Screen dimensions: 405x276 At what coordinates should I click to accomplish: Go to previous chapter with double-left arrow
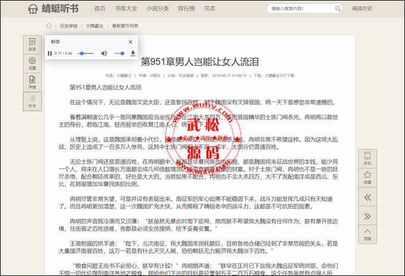click(367, 197)
